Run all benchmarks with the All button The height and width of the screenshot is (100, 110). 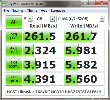tap(14, 22)
